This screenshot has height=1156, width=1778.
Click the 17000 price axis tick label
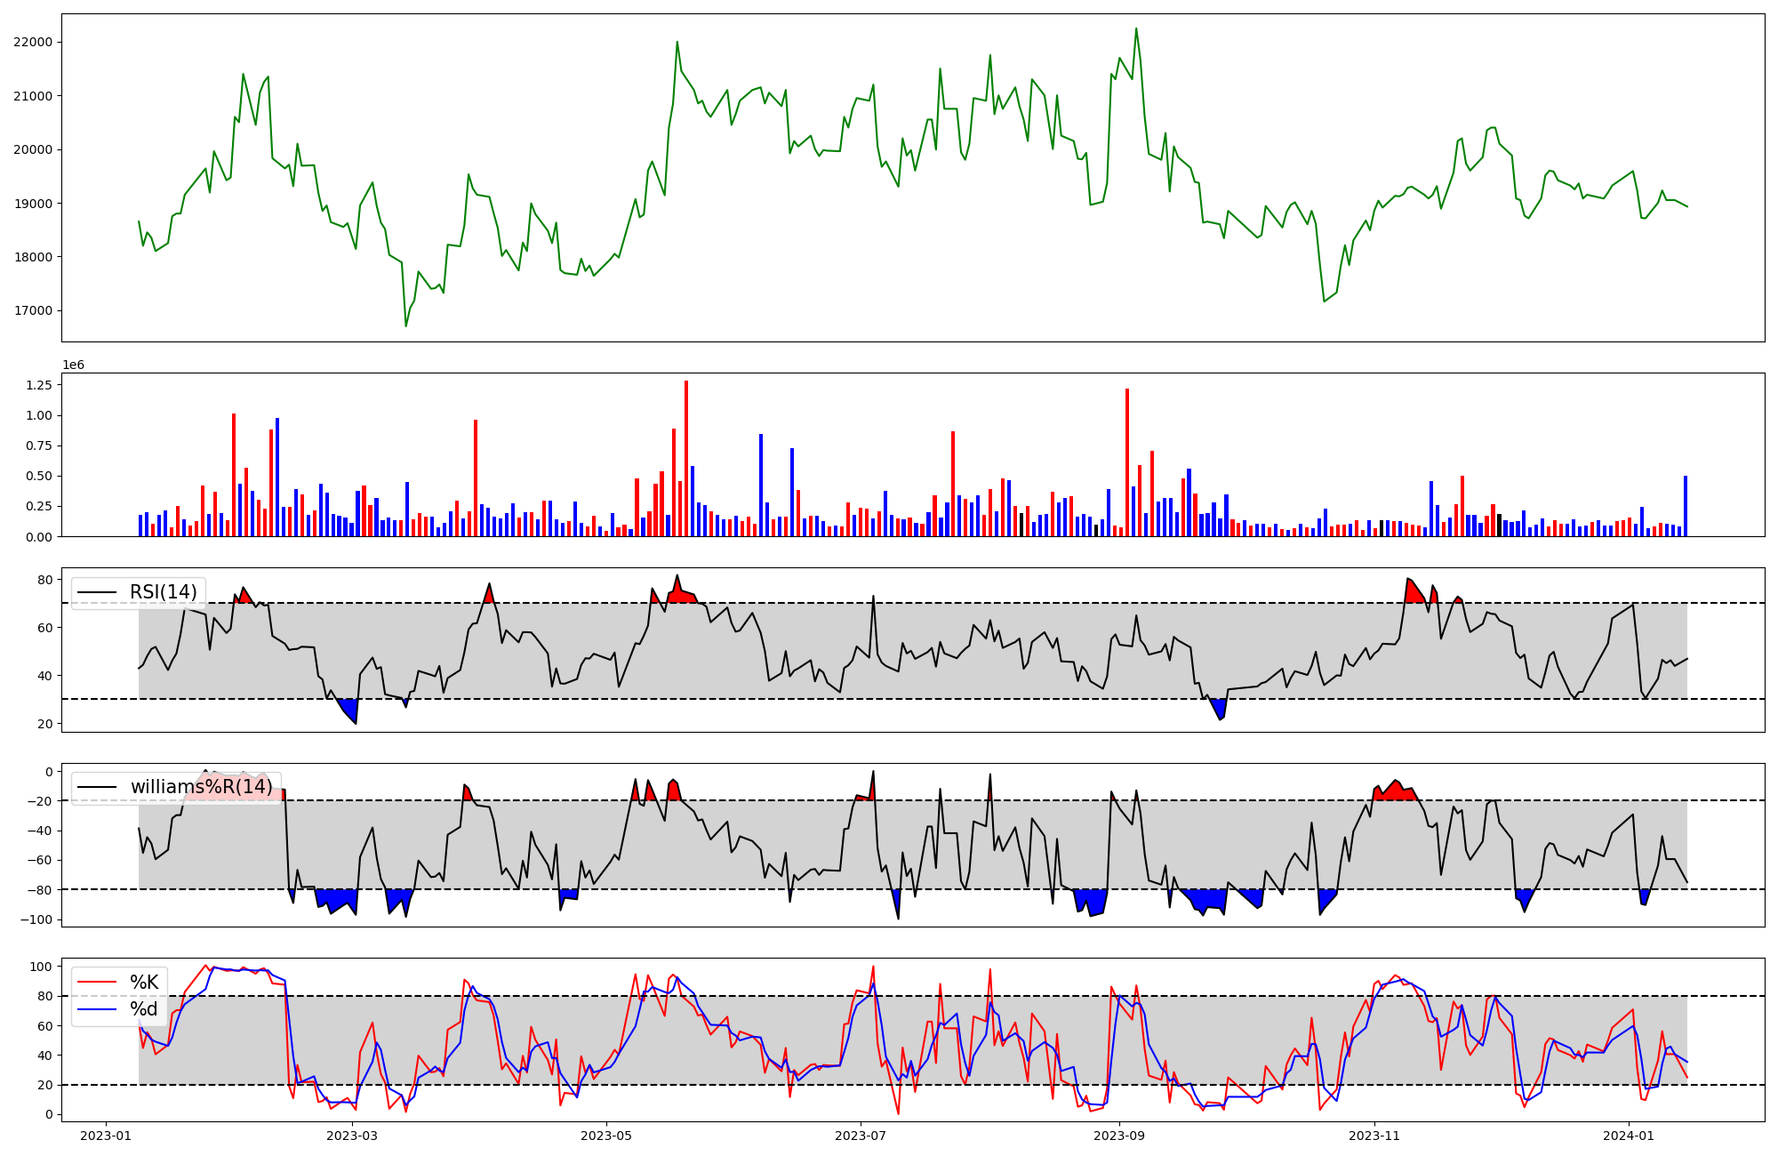click(33, 311)
